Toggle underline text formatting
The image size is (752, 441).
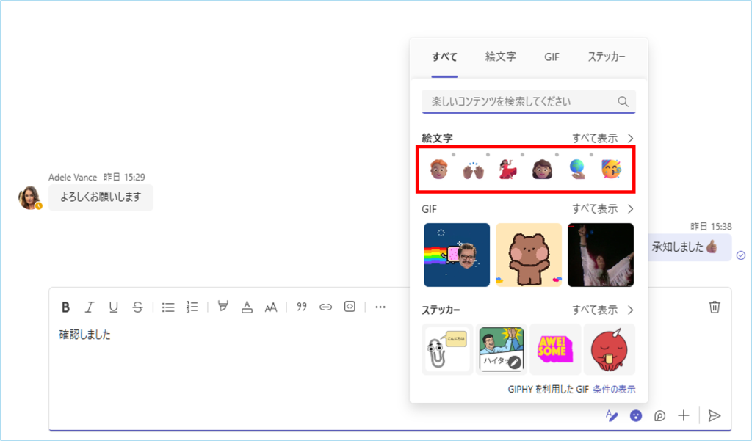pos(113,307)
